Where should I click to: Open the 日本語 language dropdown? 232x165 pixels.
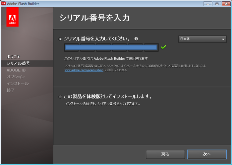point(203,39)
